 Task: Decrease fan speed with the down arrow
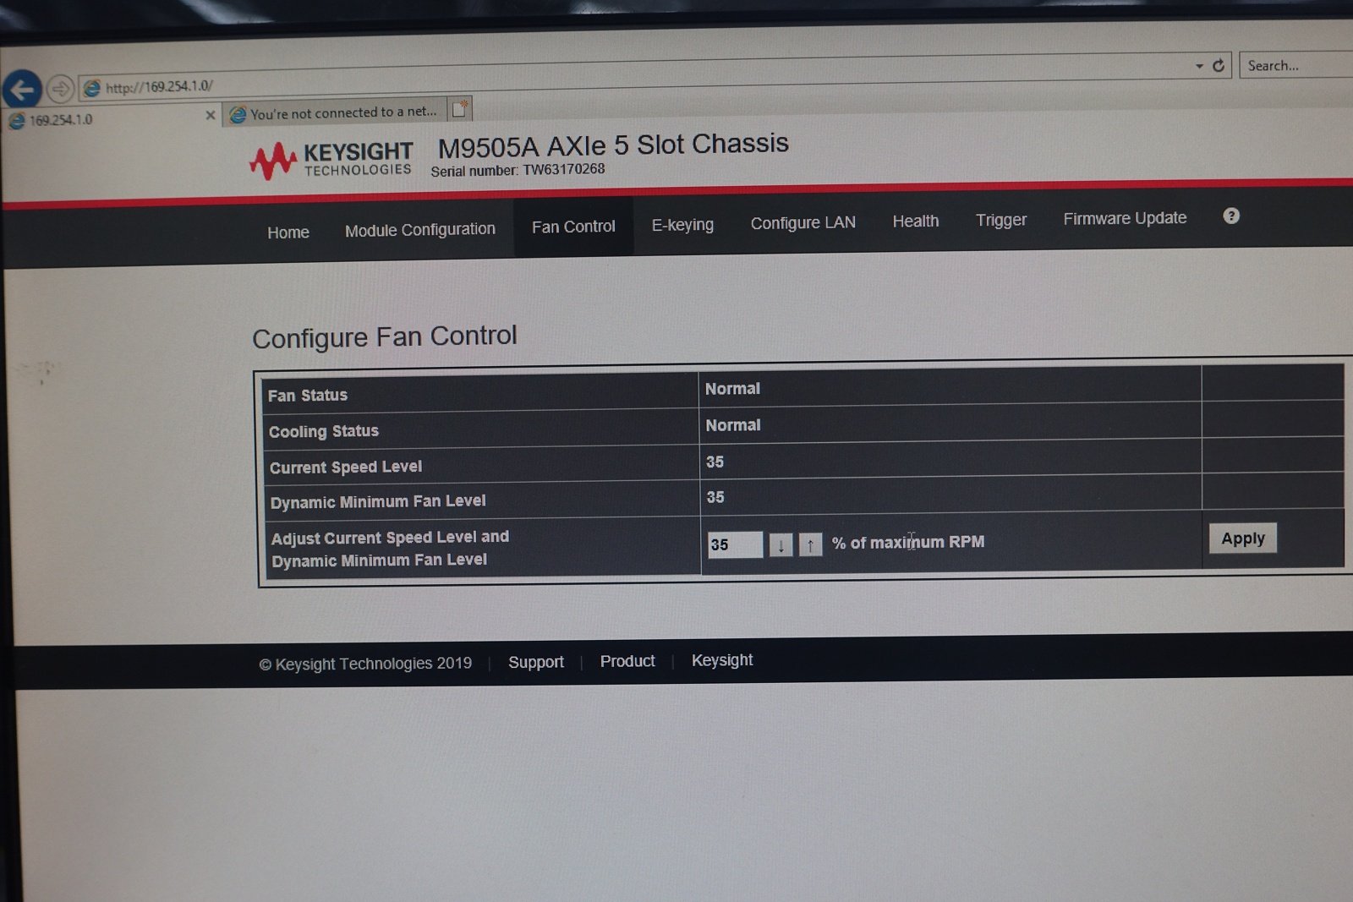[x=781, y=544]
